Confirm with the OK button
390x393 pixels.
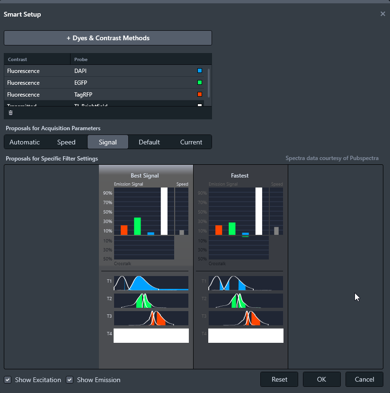pos(321,379)
